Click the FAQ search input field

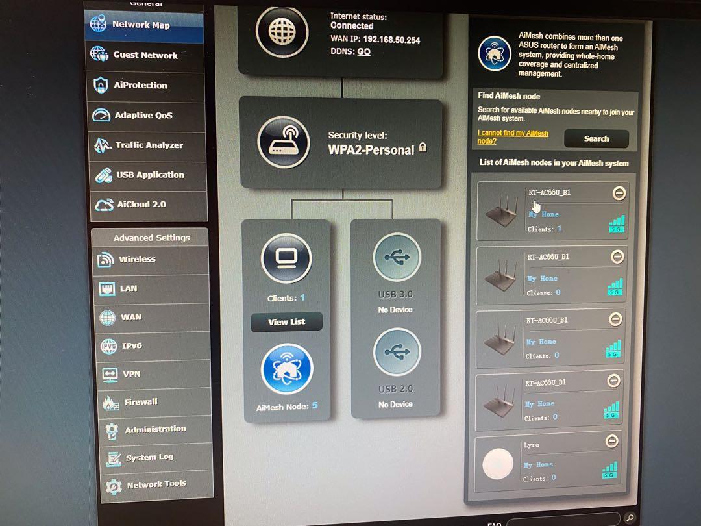563,520
